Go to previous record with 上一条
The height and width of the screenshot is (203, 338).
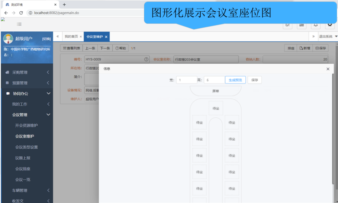90,48
